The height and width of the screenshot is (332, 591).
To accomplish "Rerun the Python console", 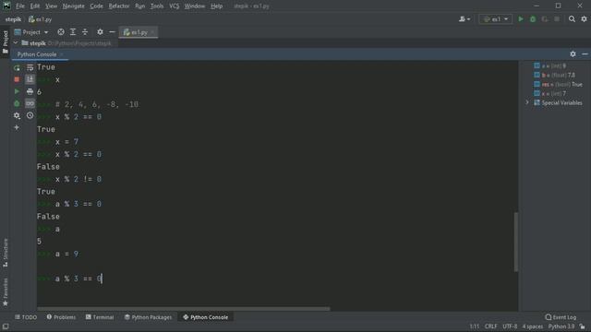I will [17, 67].
